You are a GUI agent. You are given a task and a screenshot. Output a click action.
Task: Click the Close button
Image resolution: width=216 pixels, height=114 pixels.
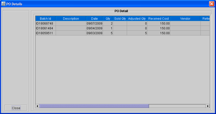point(16,108)
